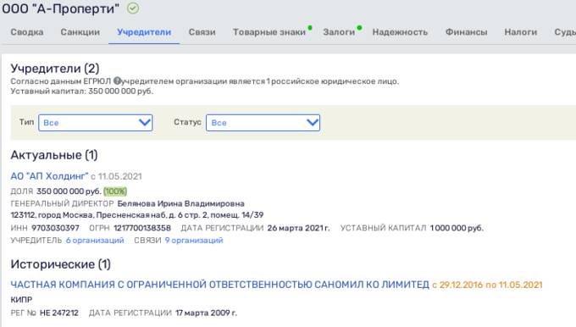Image resolution: width=576 pixels, height=327 pixels.
Task: Open the Финансы tab
Action: (466, 32)
